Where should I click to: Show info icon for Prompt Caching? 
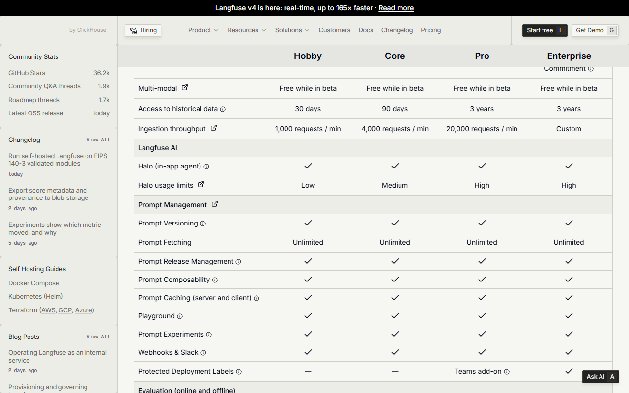[x=257, y=298]
